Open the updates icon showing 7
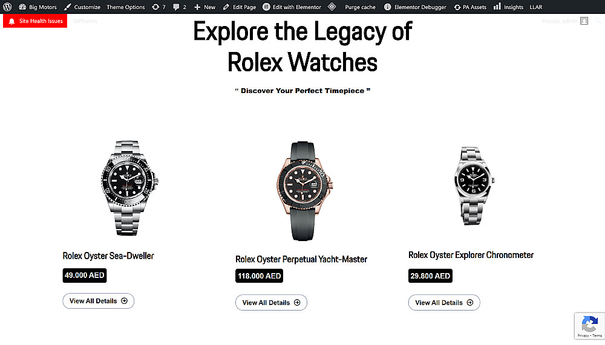The image size is (605, 345). [x=156, y=7]
